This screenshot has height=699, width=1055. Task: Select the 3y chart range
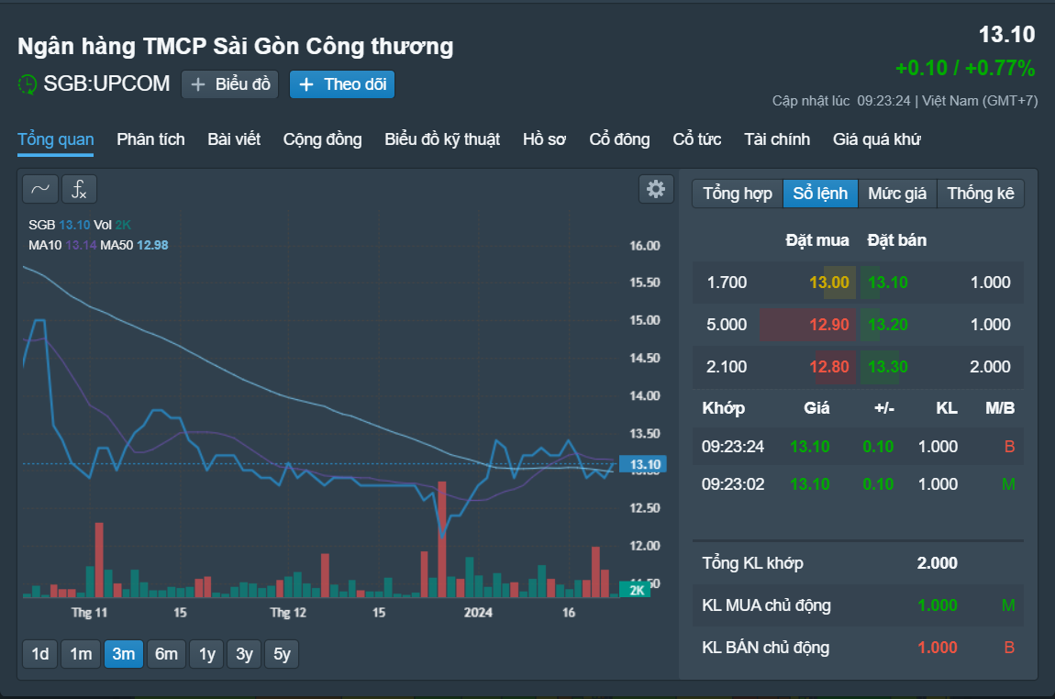244,654
